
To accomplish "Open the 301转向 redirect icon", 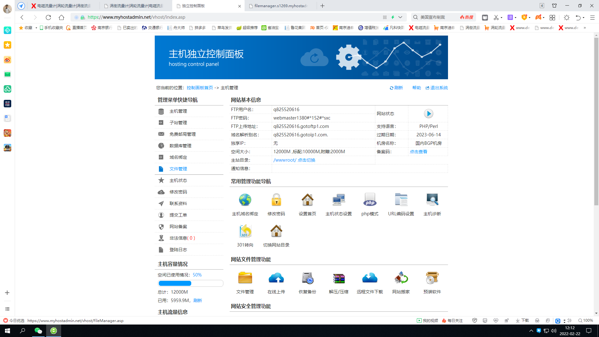I will pyautogui.click(x=245, y=231).
